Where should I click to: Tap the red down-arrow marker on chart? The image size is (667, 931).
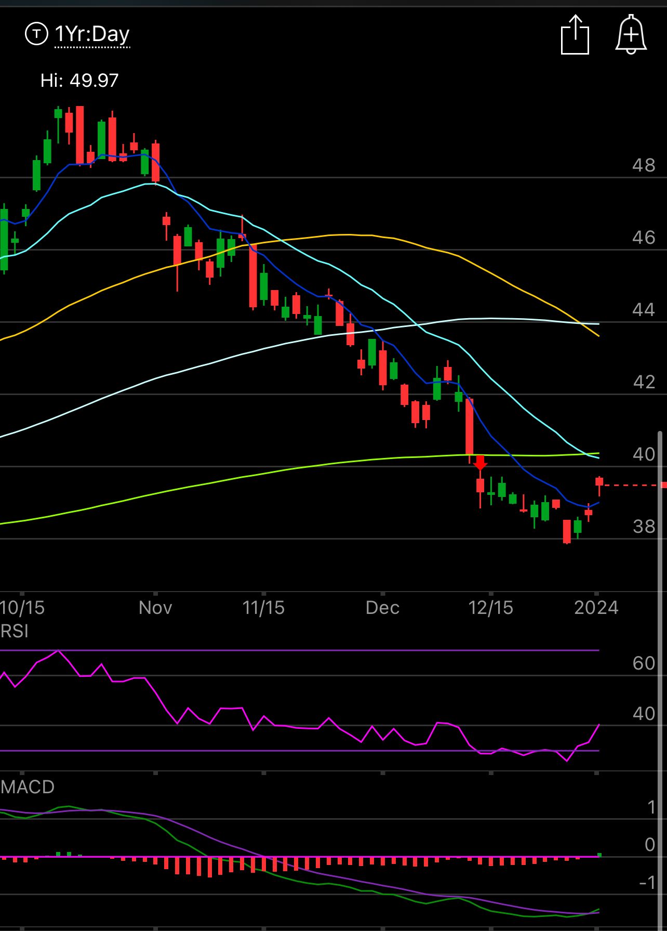point(480,463)
